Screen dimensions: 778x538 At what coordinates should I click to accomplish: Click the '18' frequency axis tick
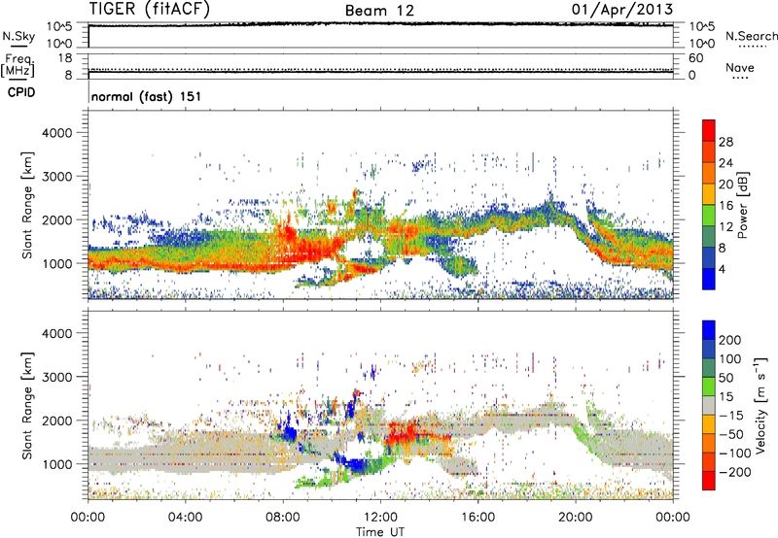[65, 58]
